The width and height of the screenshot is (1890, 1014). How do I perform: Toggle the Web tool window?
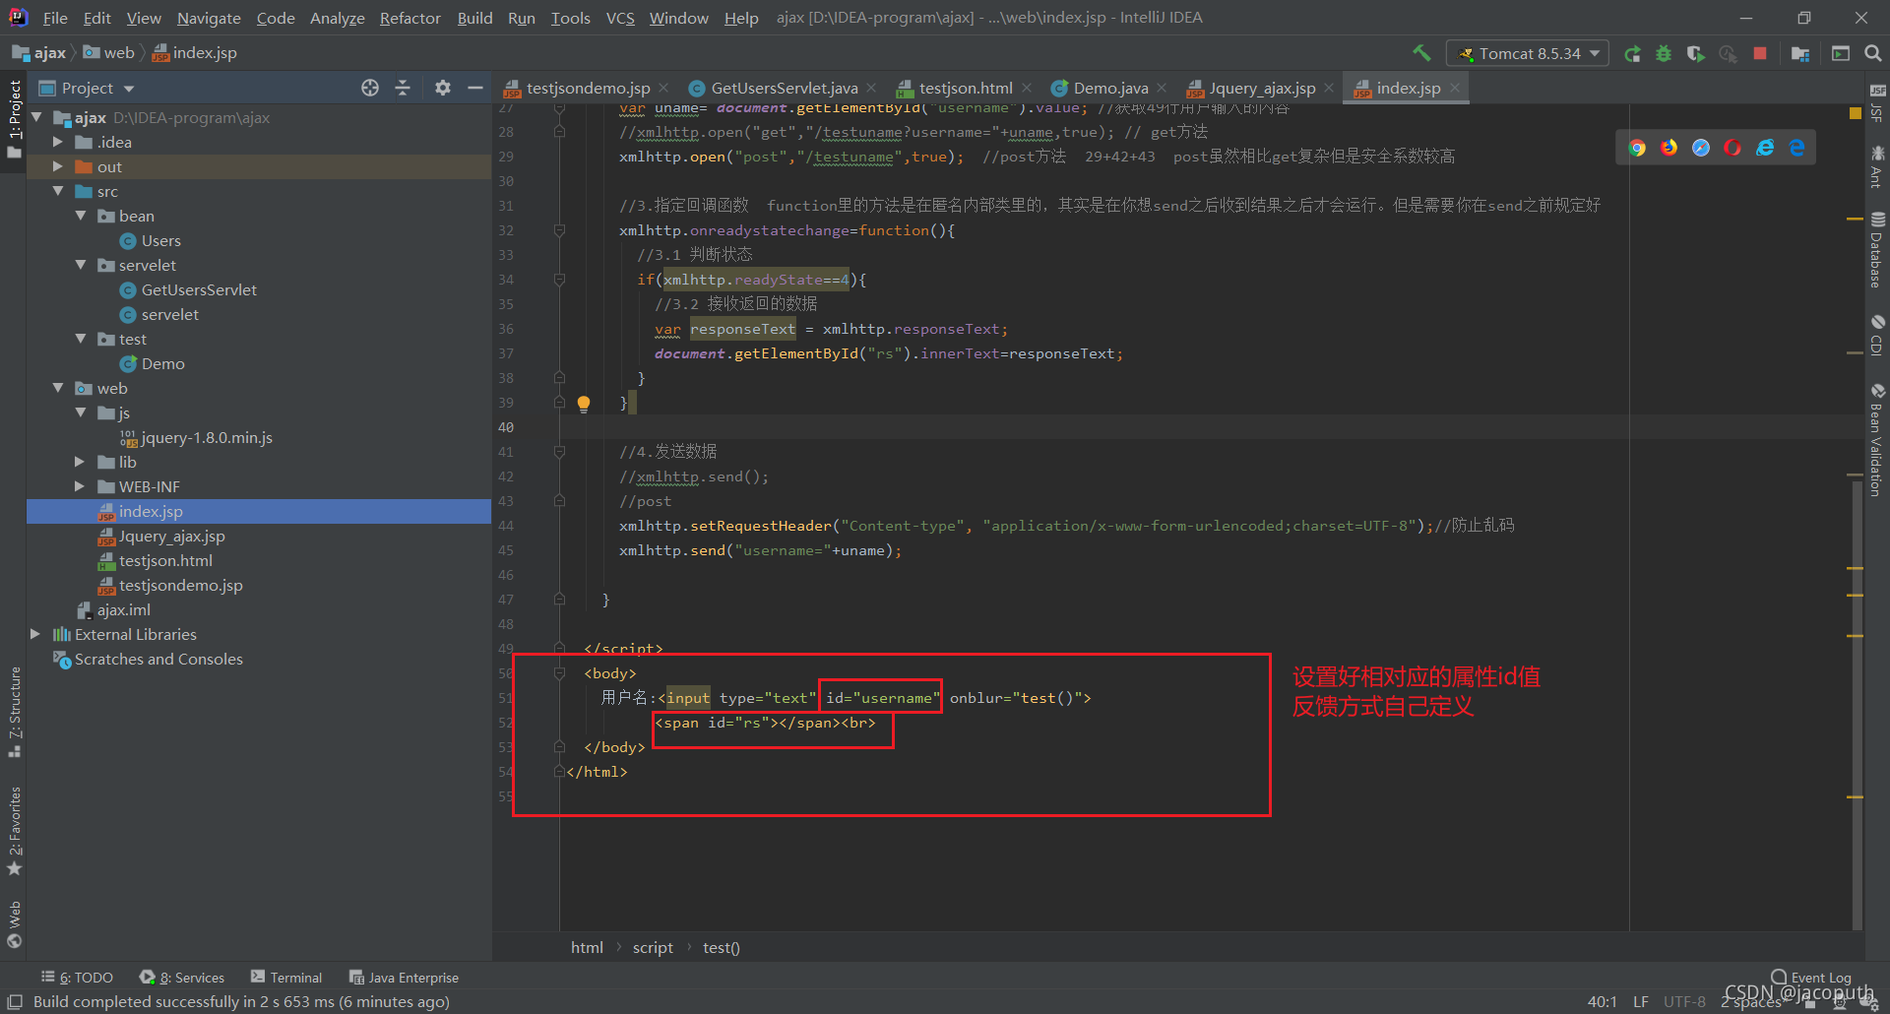pos(14,923)
